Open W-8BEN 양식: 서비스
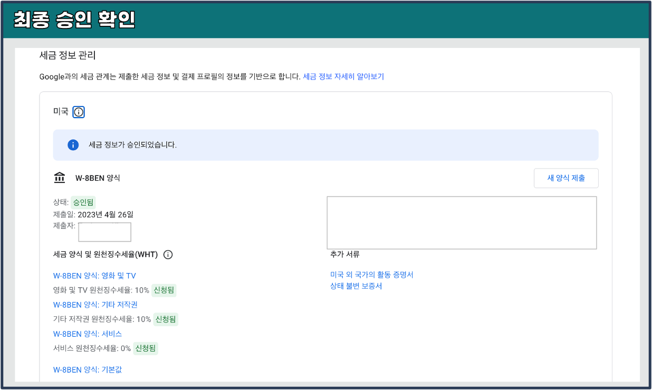This screenshot has width=652, height=390. 87,334
